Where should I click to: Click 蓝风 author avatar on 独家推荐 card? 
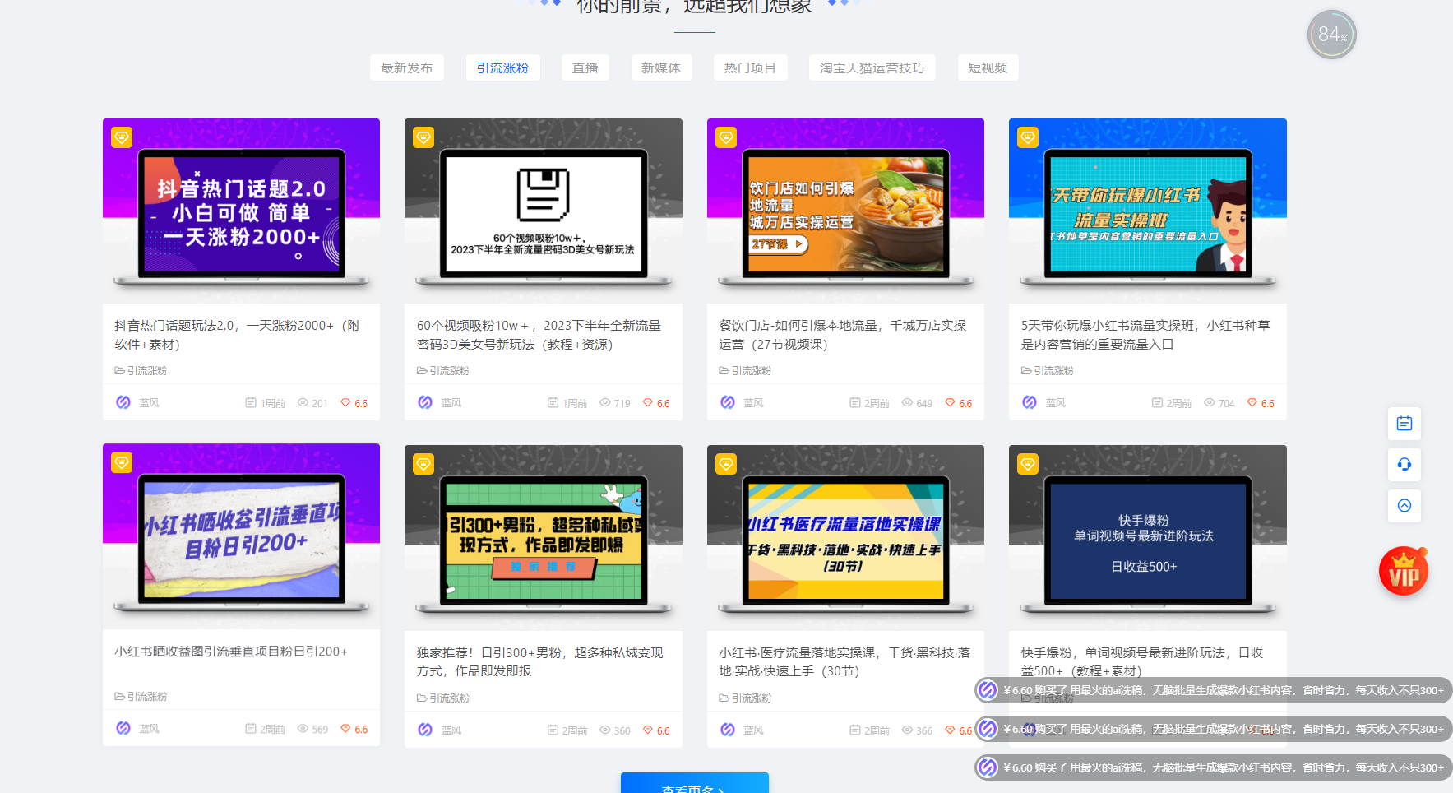pyautogui.click(x=425, y=730)
